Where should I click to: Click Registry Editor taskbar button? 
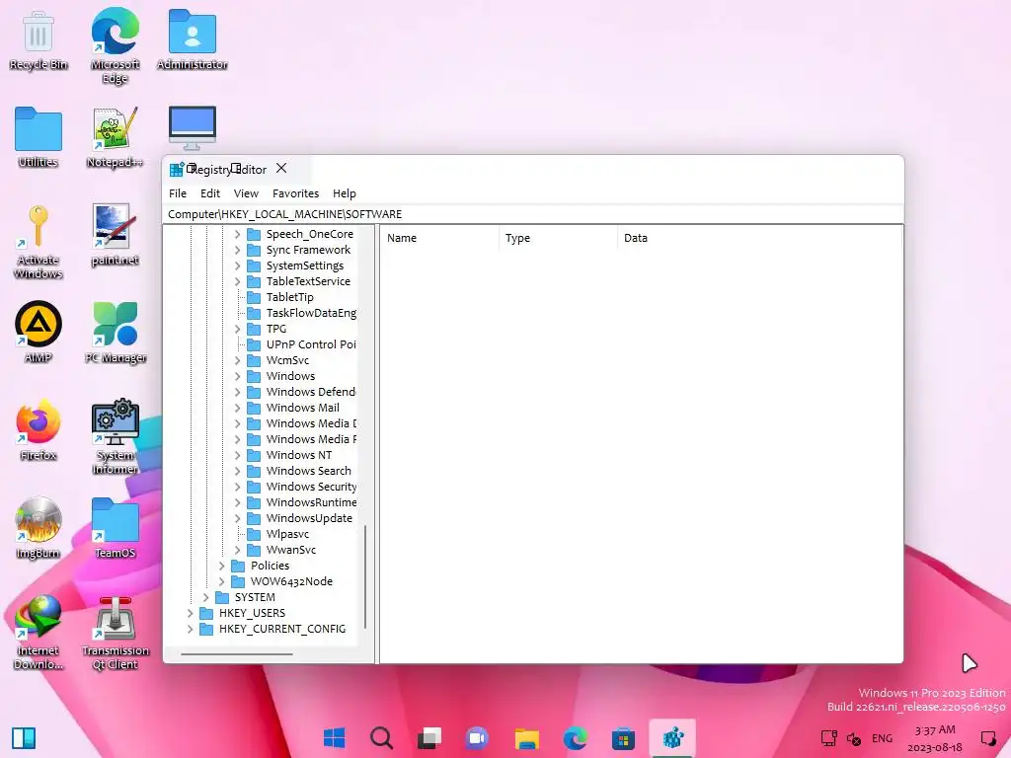[x=671, y=738]
